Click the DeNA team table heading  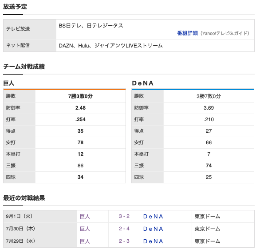pyautogui.click(x=142, y=83)
